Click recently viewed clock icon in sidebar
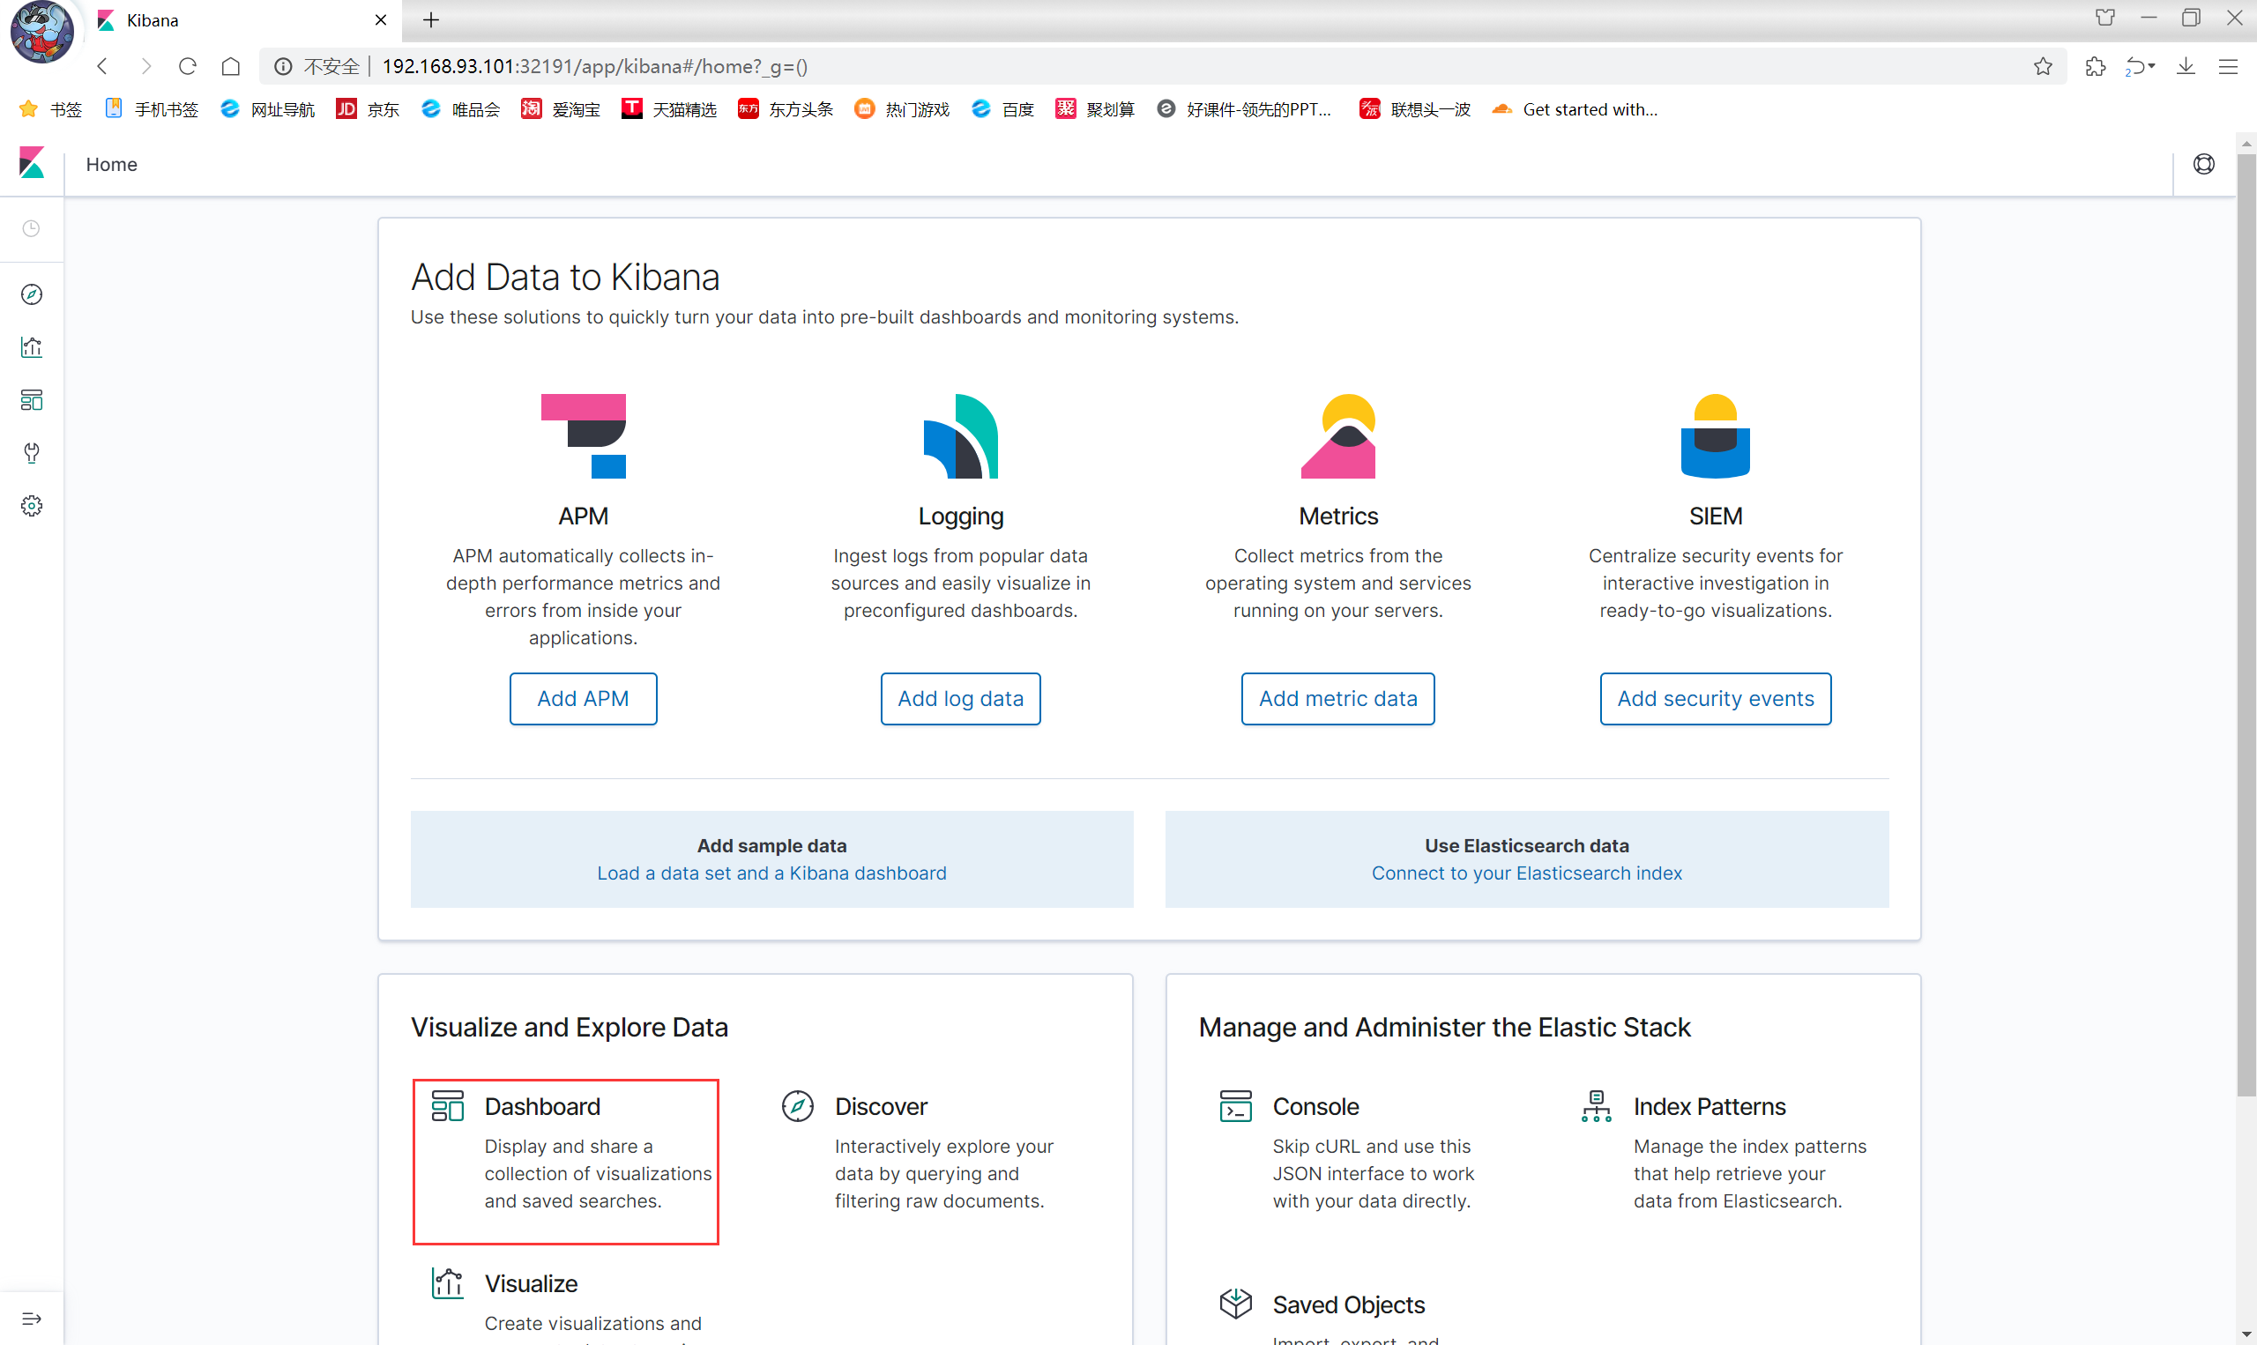The image size is (2257, 1345). tap(32, 228)
